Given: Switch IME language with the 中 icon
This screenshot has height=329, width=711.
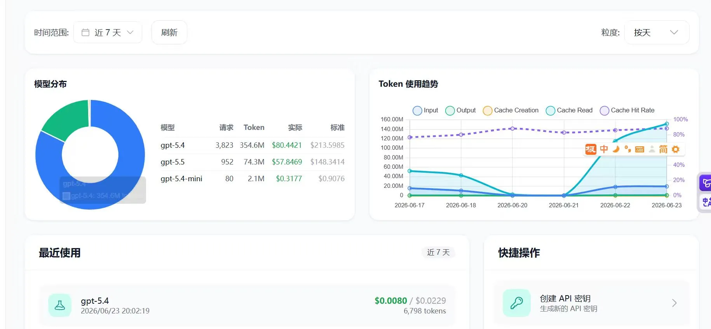Looking at the screenshot, I should coord(604,149).
